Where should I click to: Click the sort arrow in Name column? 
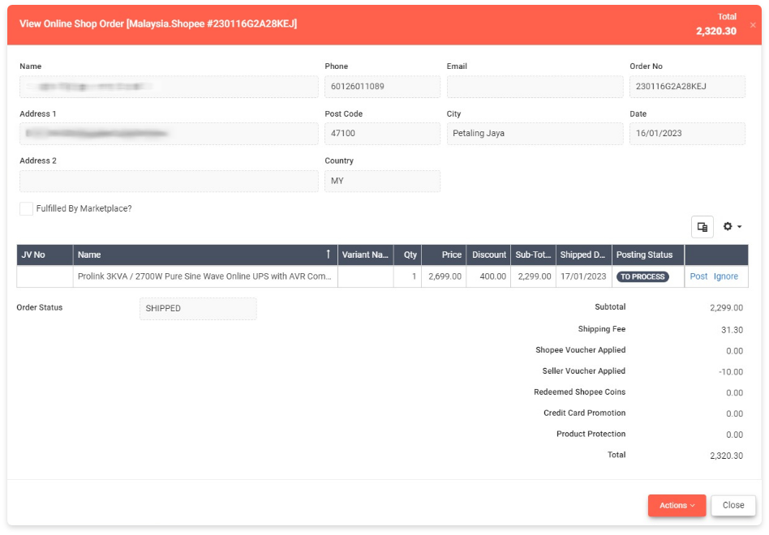(328, 255)
